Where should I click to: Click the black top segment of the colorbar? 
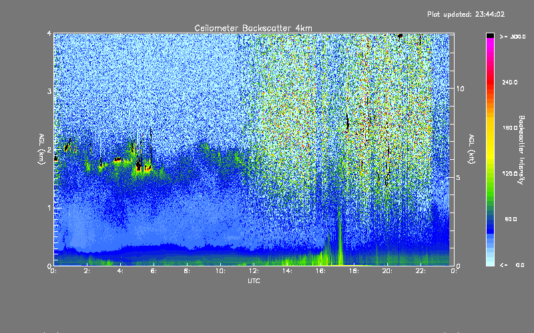pyautogui.click(x=490, y=36)
